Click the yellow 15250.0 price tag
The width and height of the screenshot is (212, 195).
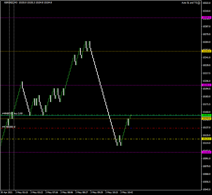(x=206, y=51)
